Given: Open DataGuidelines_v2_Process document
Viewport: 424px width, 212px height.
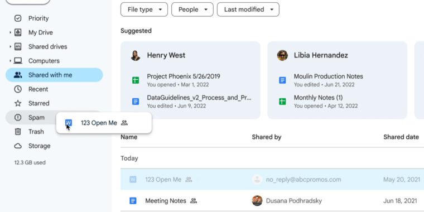Looking at the screenshot, I should click(x=199, y=98).
